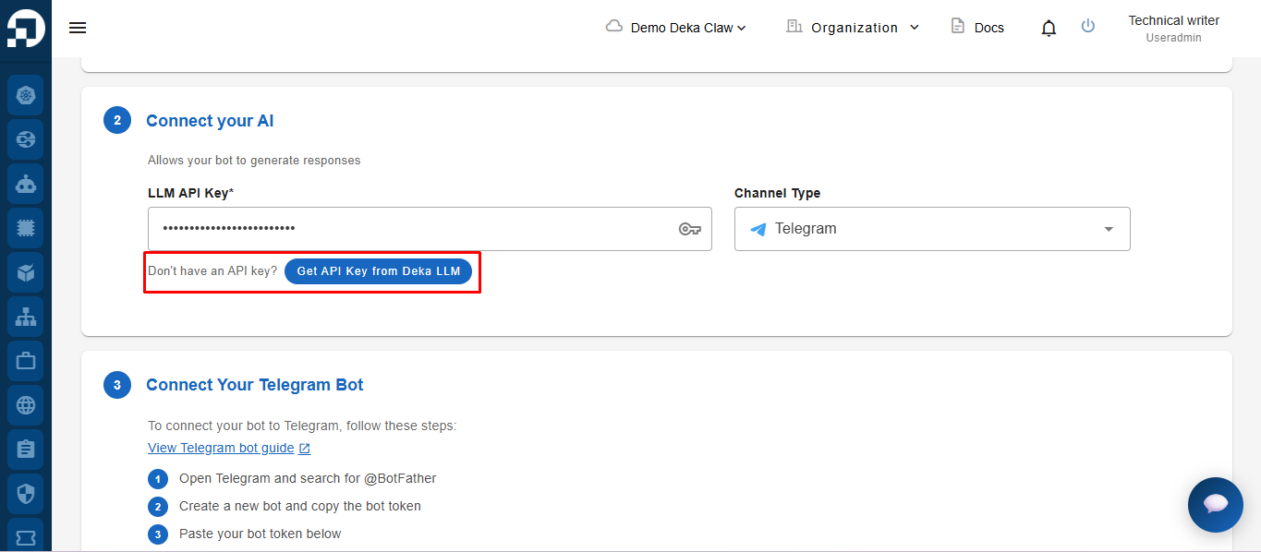Select the shield security sidebar icon
The width and height of the screenshot is (1261, 552).
tap(26, 494)
